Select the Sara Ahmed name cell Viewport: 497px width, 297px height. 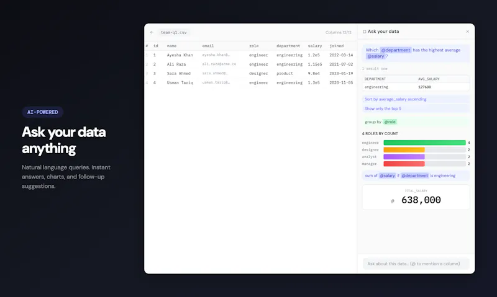[x=179, y=73]
